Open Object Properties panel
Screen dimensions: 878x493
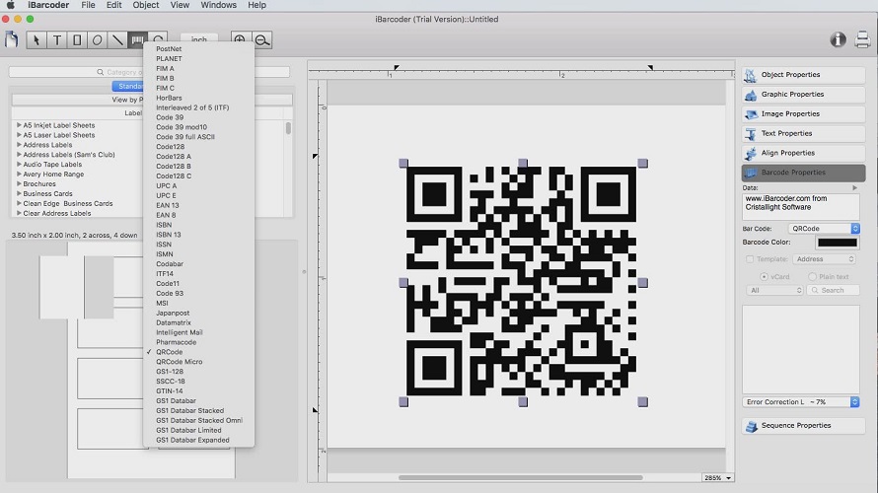tap(804, 75)
